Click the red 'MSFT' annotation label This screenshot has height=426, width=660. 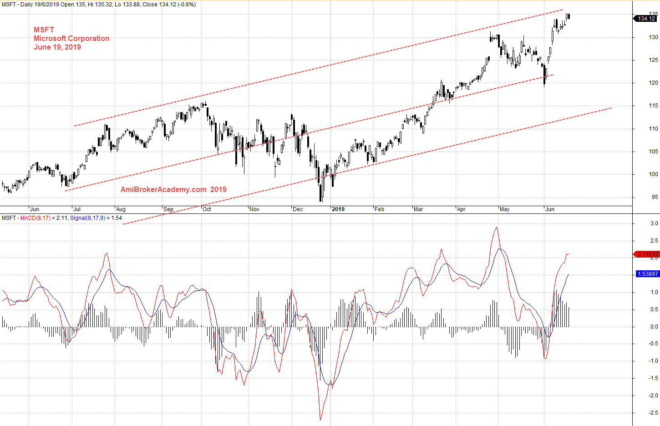coord(44,30)
